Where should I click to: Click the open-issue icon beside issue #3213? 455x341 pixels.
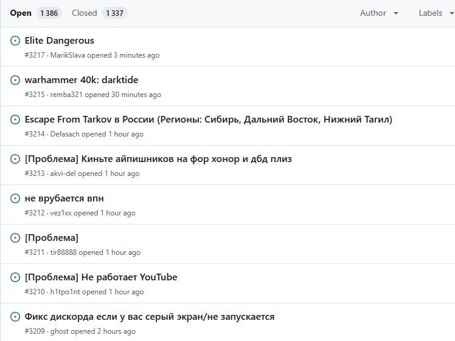[x=15, y=159]
